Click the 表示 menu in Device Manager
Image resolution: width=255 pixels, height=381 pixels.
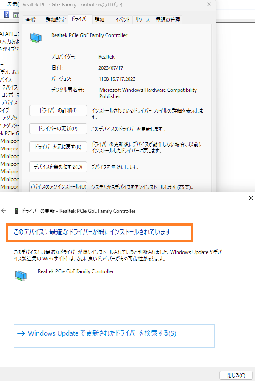tap(13, 4)
